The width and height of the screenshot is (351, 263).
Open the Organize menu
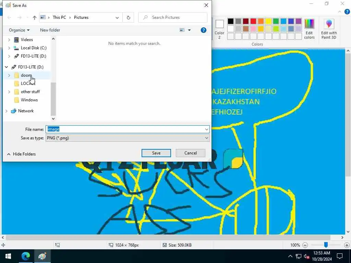pos(19,30)
